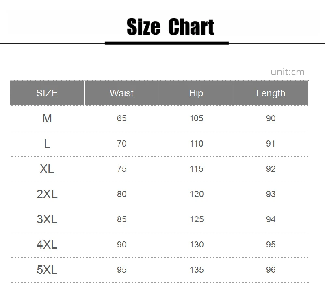Select the M size row label
This screenshot has width=325, height=304.
[47, 118]
